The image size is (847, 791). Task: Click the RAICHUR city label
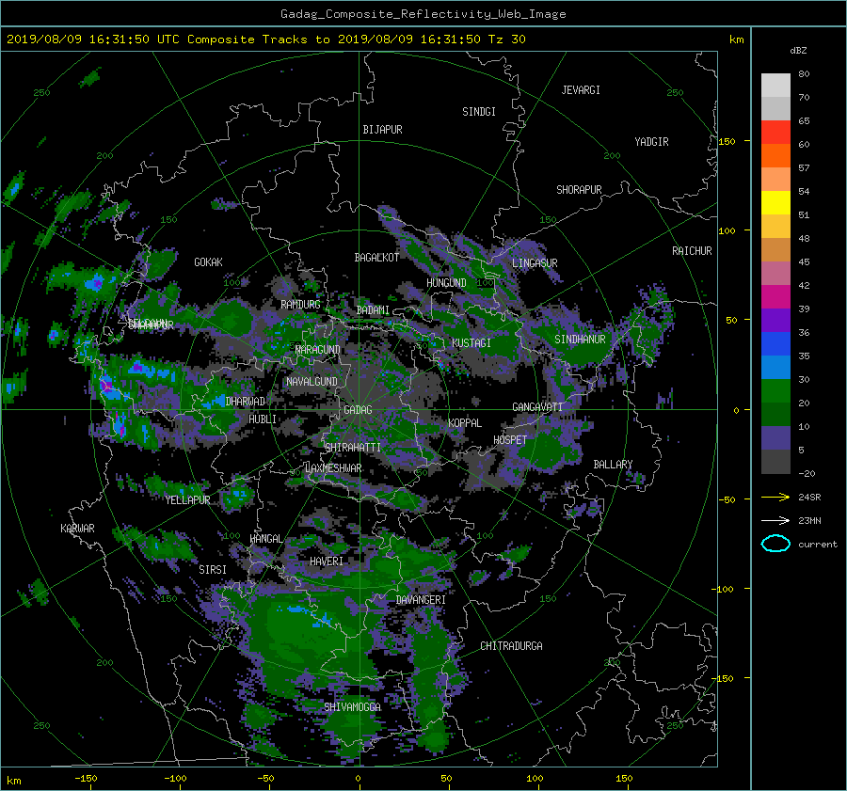[692, 251]
